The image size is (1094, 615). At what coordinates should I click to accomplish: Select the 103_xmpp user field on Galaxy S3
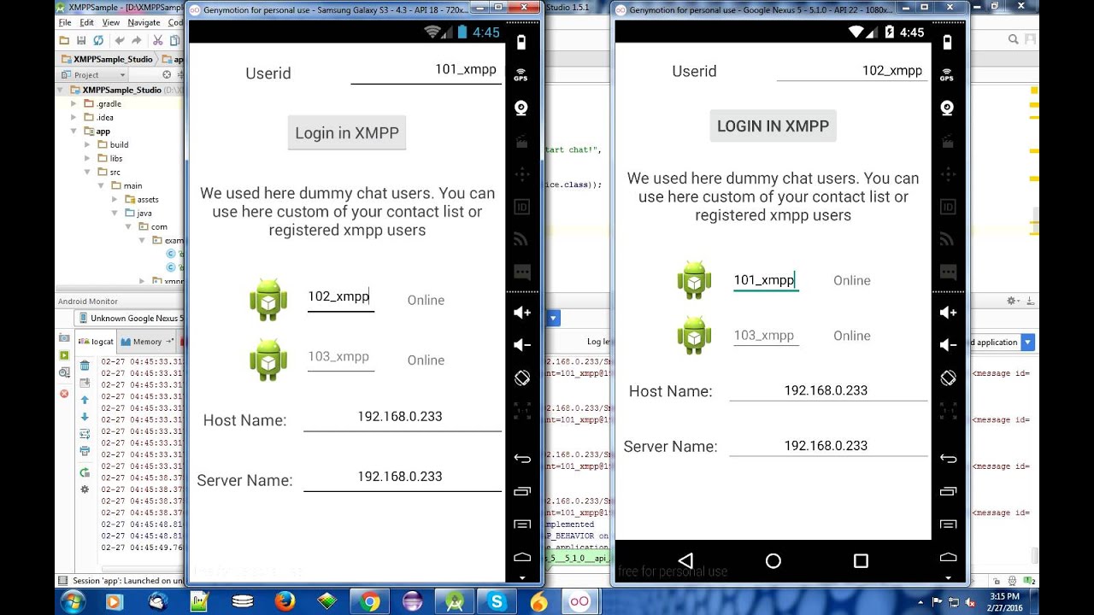340,358
